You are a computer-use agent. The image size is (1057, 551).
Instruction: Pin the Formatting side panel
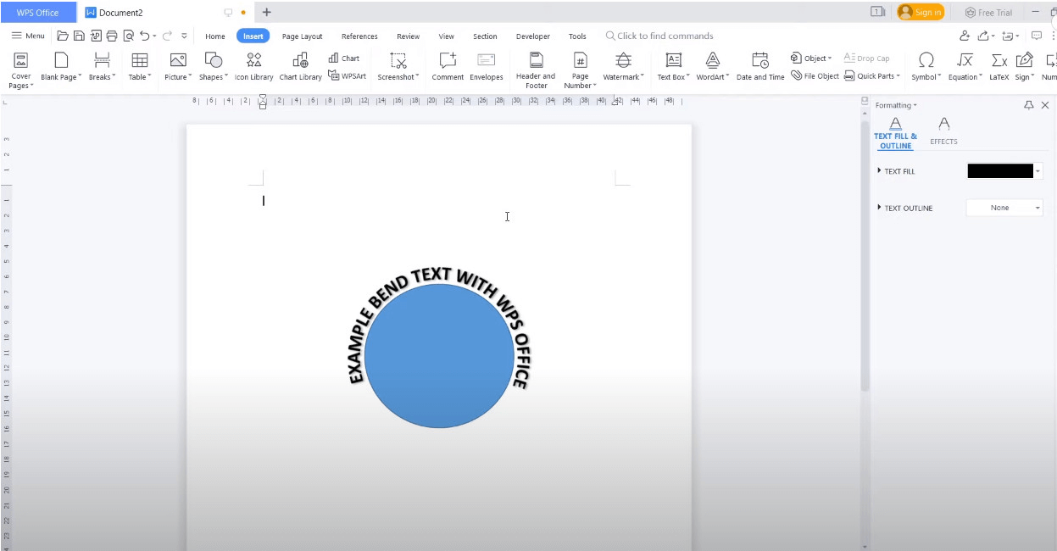pyautogui.click(x=1029, y=105)
